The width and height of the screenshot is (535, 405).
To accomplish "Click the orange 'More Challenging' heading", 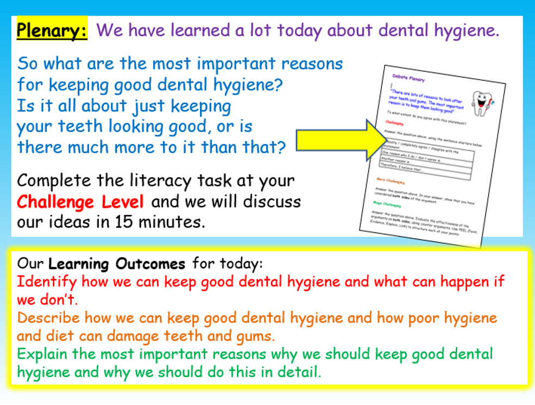I will [391, 180].
